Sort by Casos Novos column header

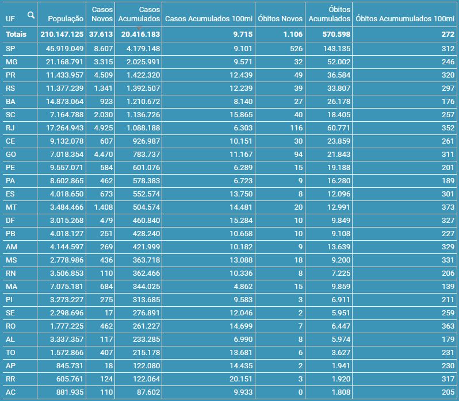point(102,14)
